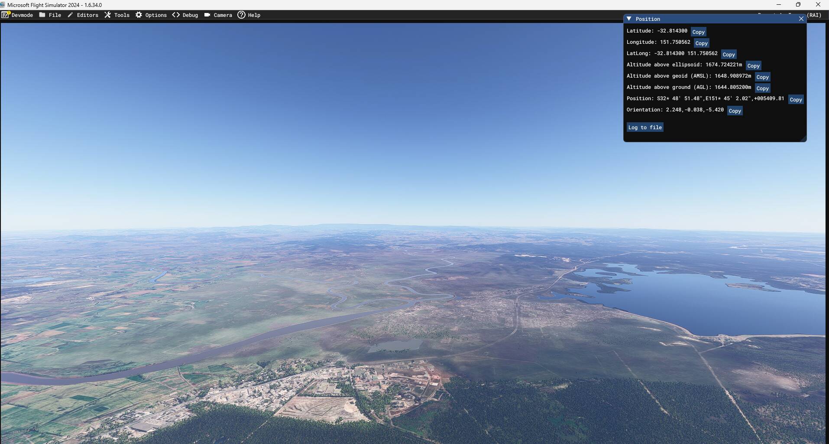Image resolution: width=829 pixels, height=444 pixels.
Task: Click the Camera icon in menu bar
Action: (207, 15)
